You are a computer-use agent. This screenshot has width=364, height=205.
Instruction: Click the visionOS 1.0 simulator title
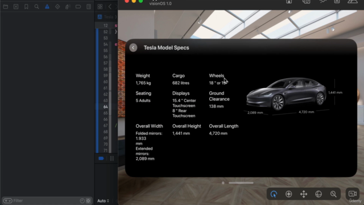coord(160,4)
